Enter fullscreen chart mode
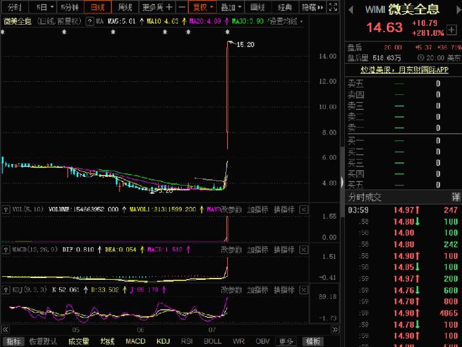Image resolution: width=462 pixels, height=347 pixels. (x=333, y=7)
